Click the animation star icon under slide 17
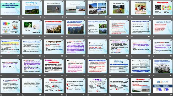The image size is (173, 96). pos(1,56)
